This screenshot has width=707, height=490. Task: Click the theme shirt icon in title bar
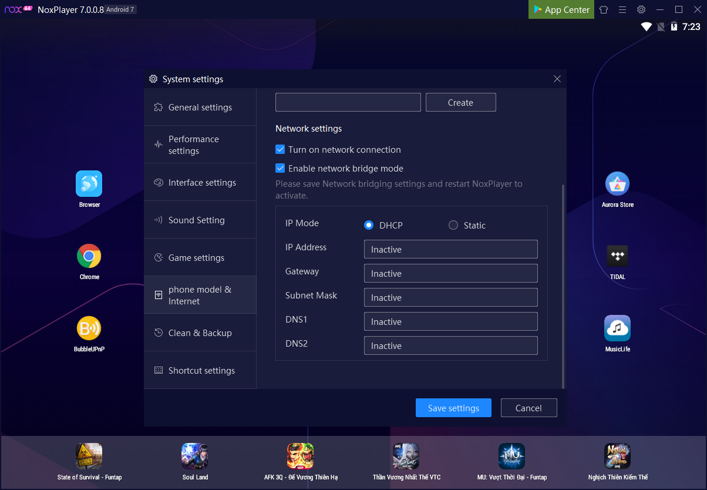pyautogui.click(x=604, y=9)
